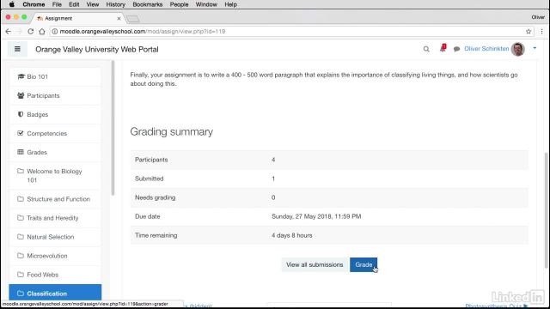Open the messages speech bubble icon

coord(456,49)
